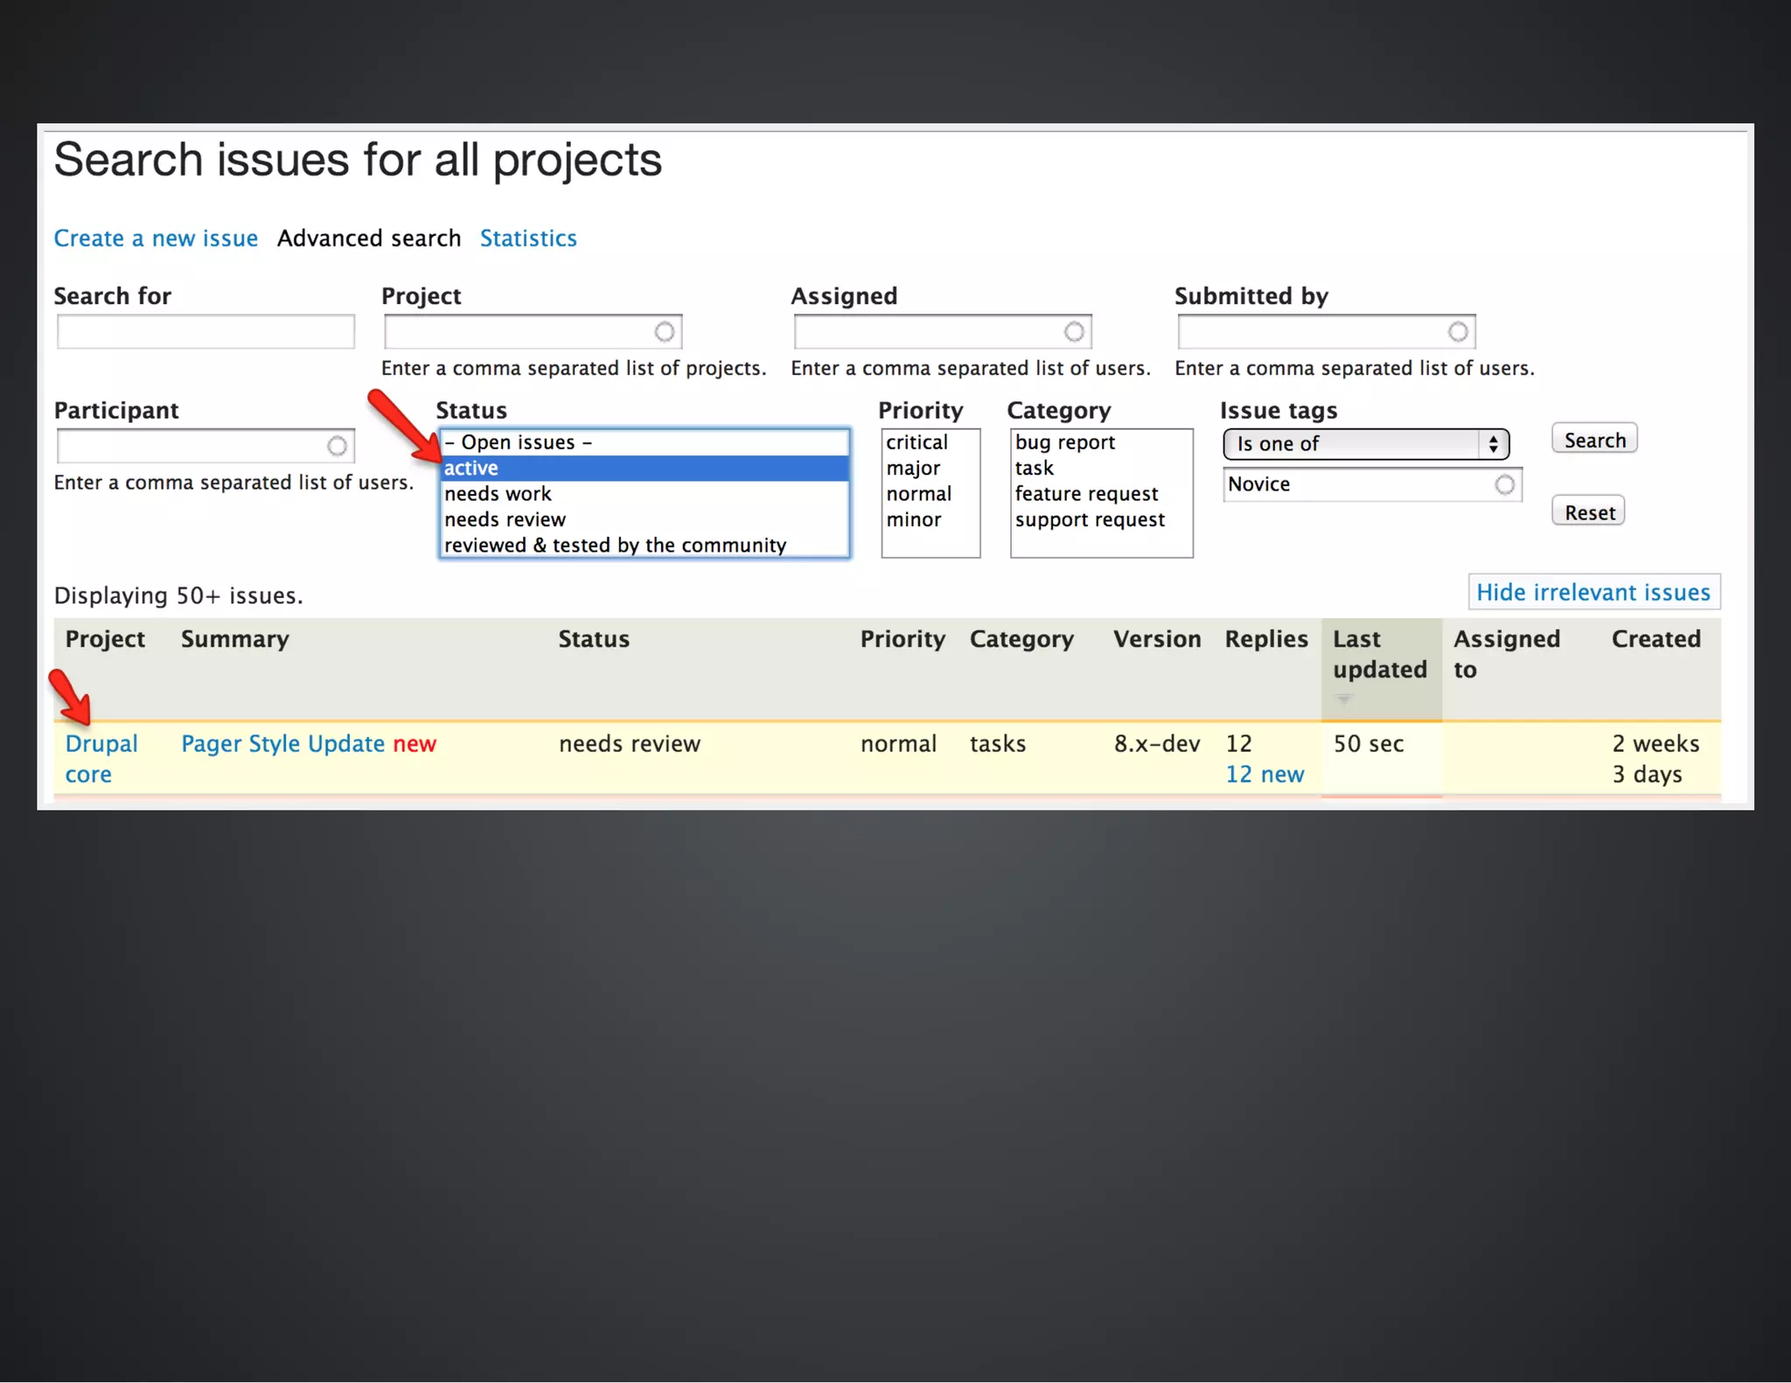Select 'bug report' in Category list
Screen dimensions: 1791x1383
1064,442
